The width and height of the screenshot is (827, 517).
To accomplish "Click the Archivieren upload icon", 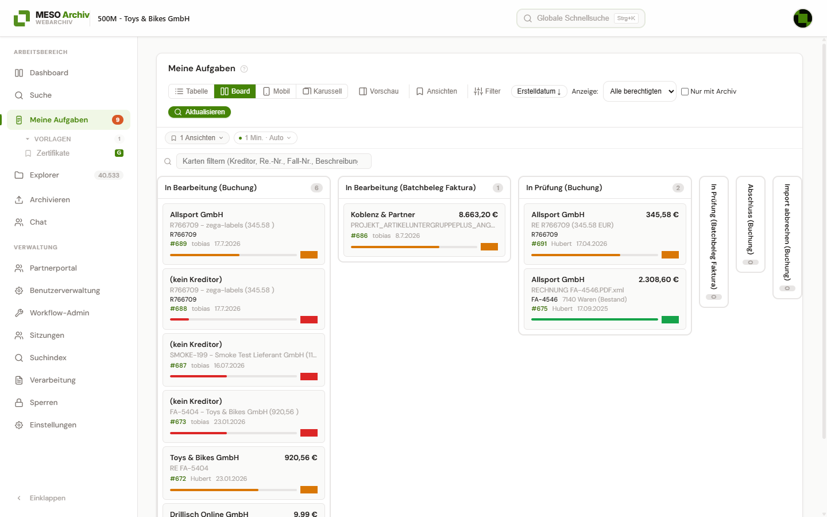I will [19, 200].
